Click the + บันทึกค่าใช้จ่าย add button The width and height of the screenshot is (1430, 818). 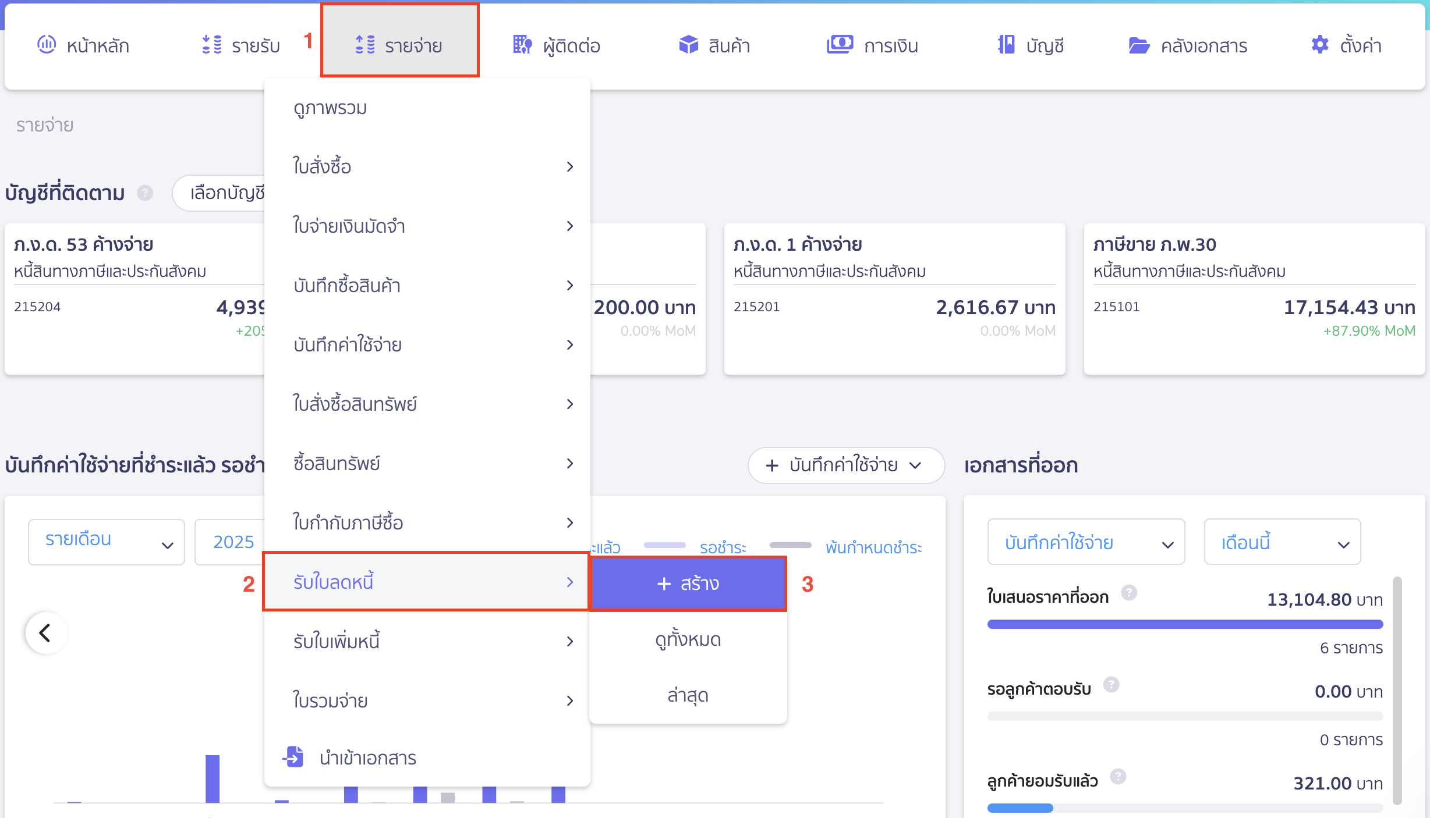point(846,465)
